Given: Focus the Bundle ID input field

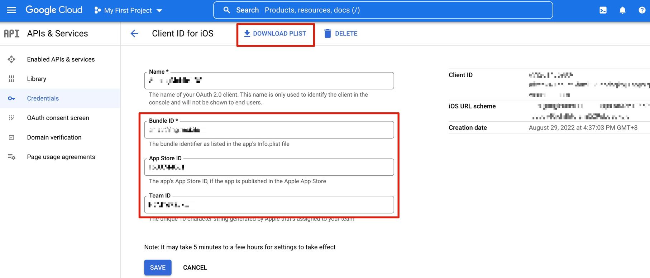Looking at the screenshot, I should (269, 130).
